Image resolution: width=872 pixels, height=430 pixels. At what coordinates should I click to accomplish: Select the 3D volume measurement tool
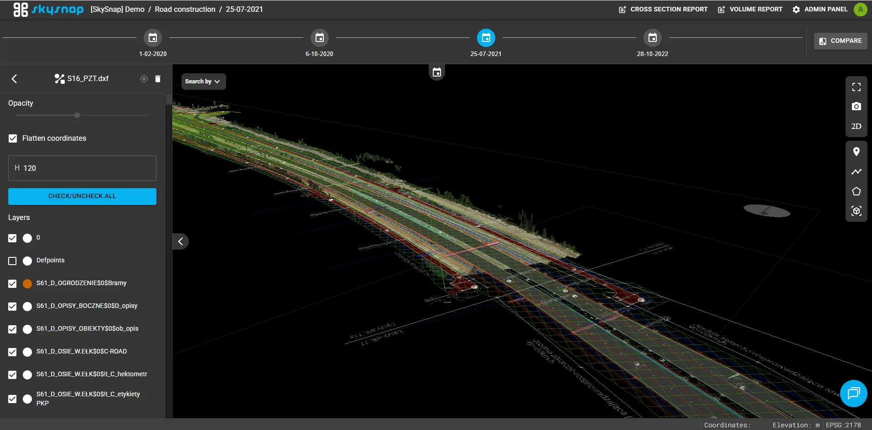point(856,211)
